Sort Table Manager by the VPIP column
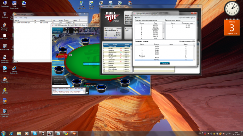 point(61,20)
